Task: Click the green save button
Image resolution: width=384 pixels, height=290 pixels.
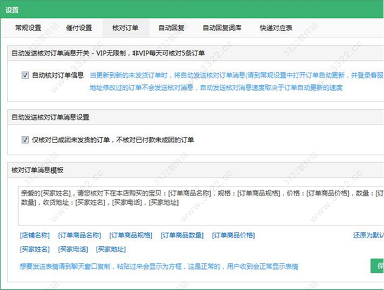Action: (x=377, y=266)
